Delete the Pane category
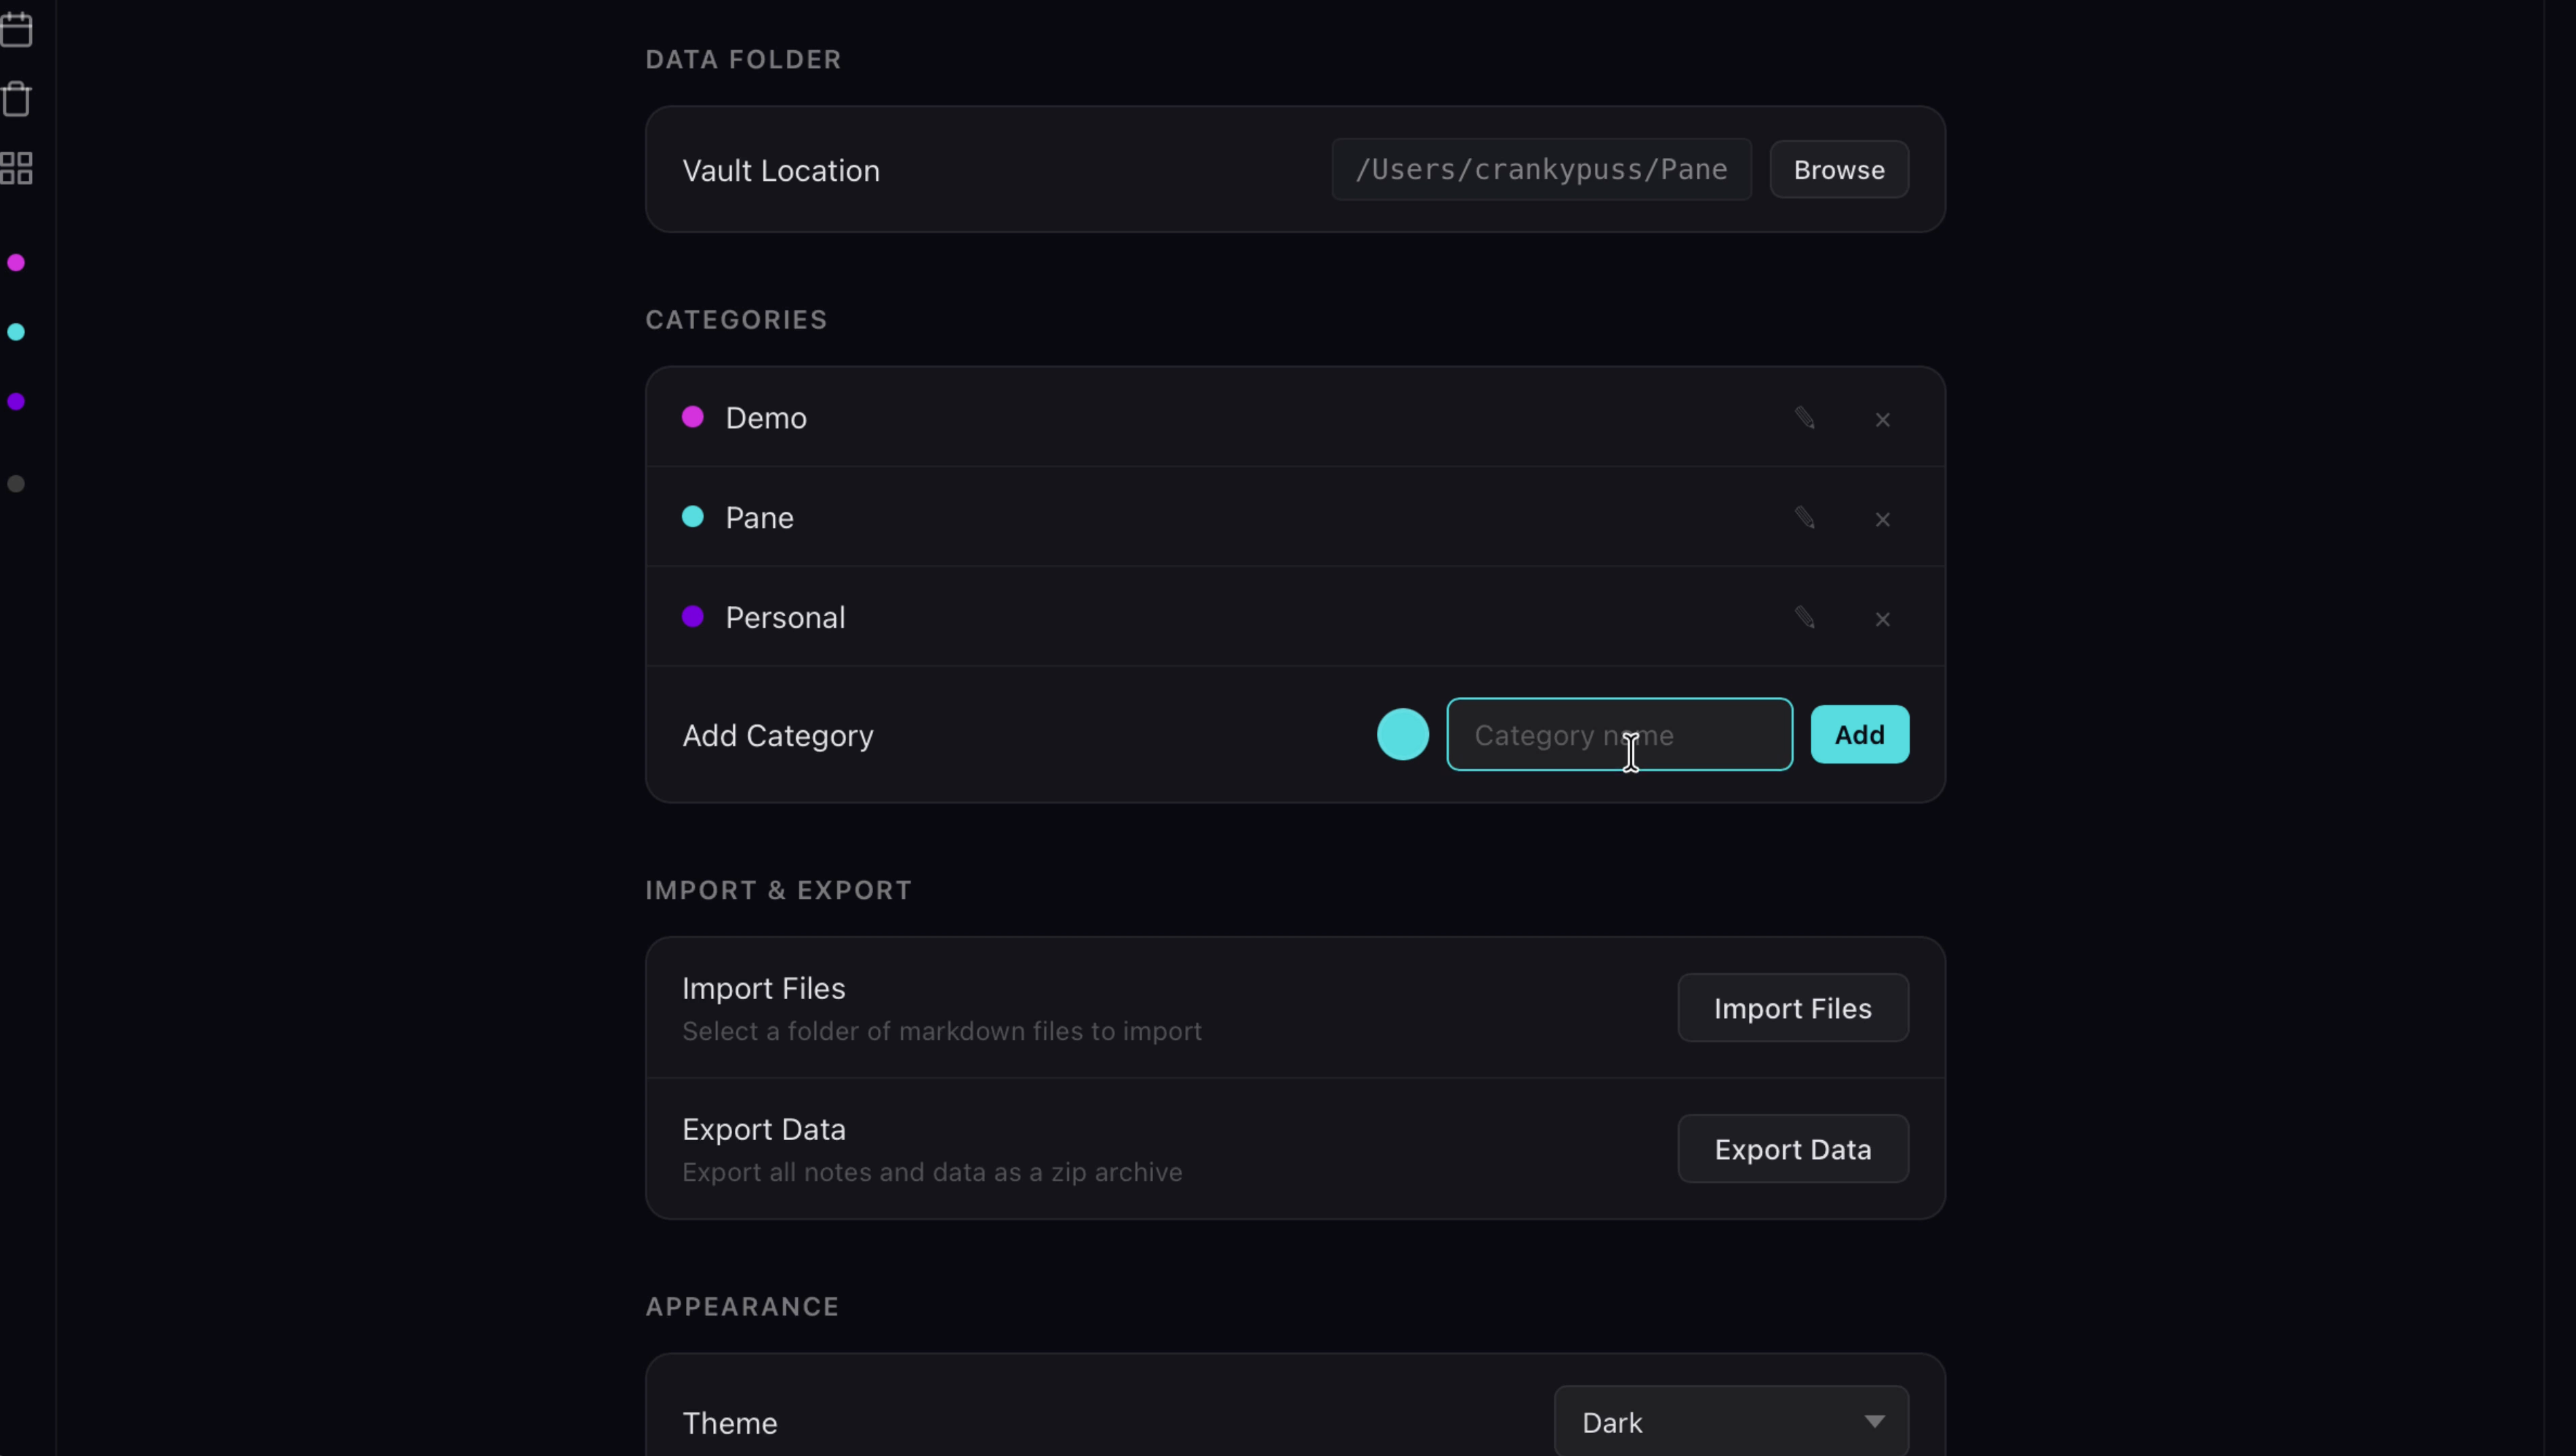 [1883, 520]
